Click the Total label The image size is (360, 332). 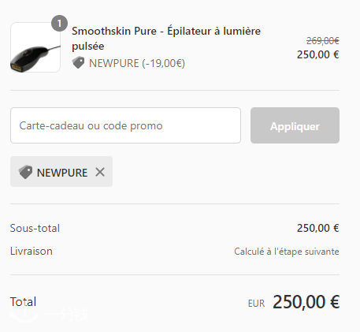tap(23, 302)
